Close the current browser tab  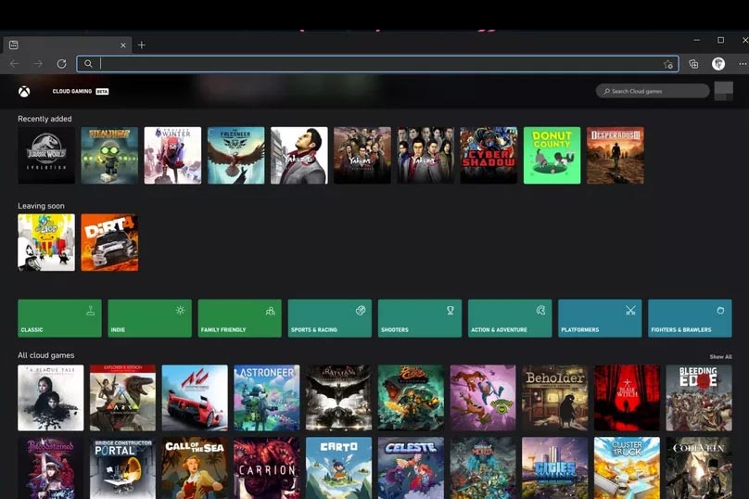point(122,45)
